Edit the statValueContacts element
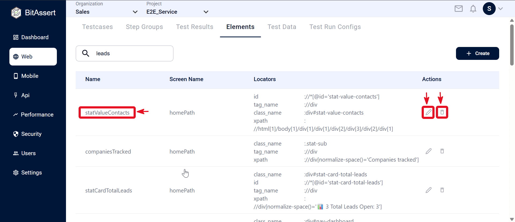 (x=428, y=112)
